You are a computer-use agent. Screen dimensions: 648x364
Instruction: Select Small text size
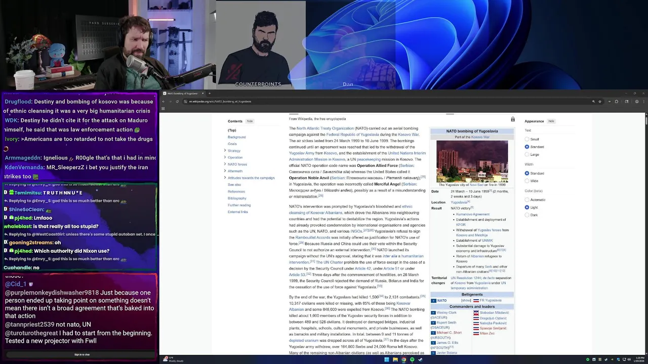[x=527, y=139]
